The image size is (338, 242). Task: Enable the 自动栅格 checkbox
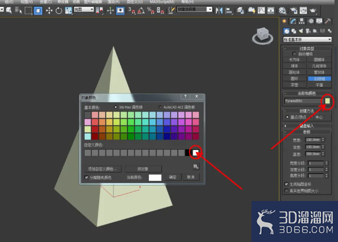294,54
